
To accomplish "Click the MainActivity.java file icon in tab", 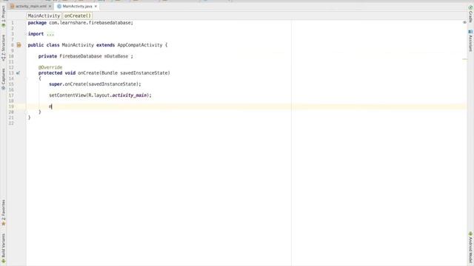I will [59, 6].
